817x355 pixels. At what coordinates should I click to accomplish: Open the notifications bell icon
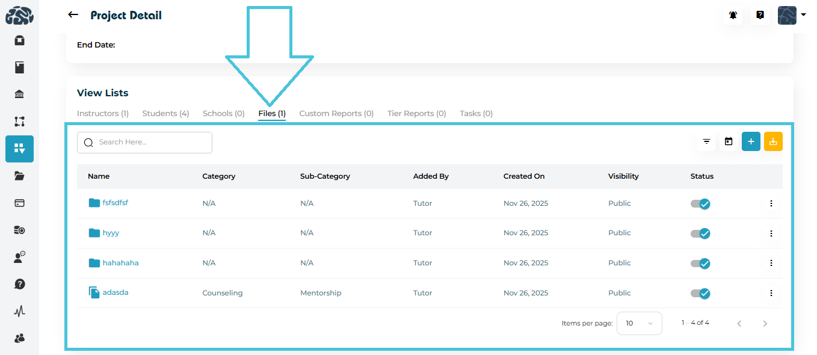pos(733,16)
